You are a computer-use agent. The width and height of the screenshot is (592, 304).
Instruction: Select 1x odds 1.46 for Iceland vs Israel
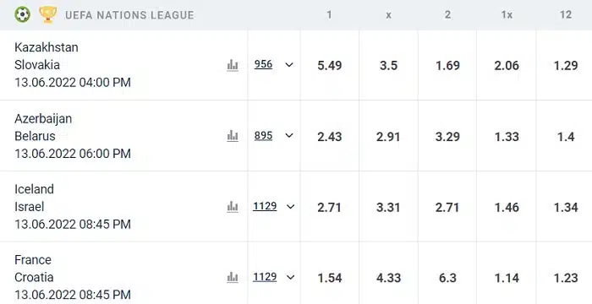point(507,207)
